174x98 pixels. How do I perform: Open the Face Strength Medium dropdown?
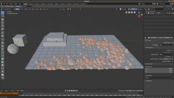pyautogui.click(x=159, y=78)
